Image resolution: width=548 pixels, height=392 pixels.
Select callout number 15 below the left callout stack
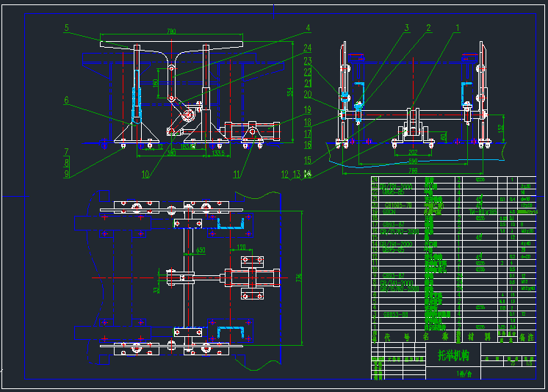(308, 160)
